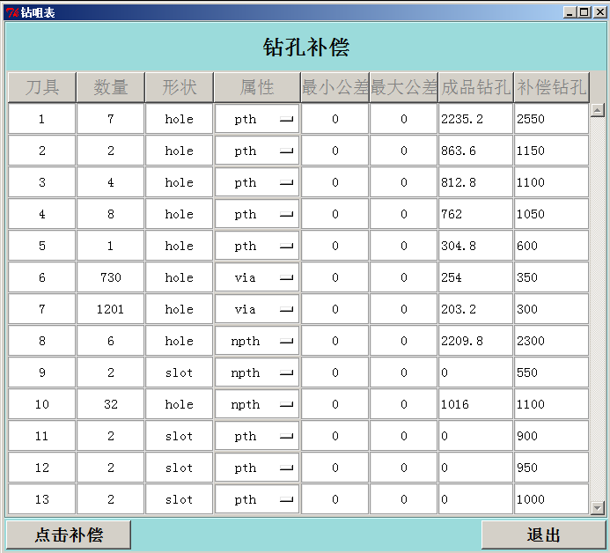The height and width of the screenshot is (553, 610).
Task: Click the 最小公差 cell in row 1
Action: pos(335,119)
